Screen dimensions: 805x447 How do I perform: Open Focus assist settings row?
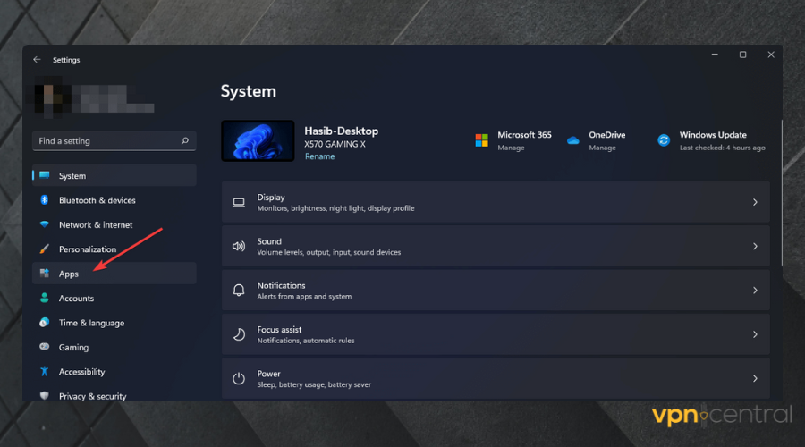click(x=495, y=334)
